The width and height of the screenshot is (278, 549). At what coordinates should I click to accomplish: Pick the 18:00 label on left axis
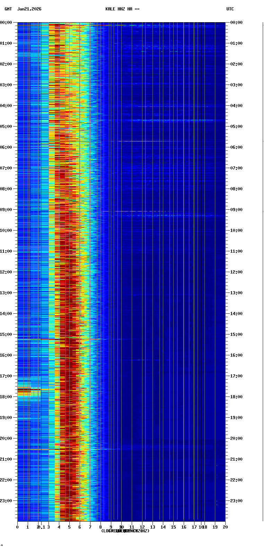6,397
